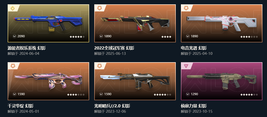Click the tier badge on the 电音光谱 card
Viewport: 267px width, 117px height.
[186, 8]
